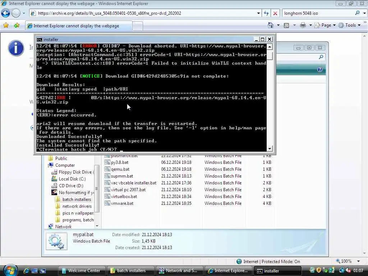Open Public folder in navigation tree

point(61,158)
